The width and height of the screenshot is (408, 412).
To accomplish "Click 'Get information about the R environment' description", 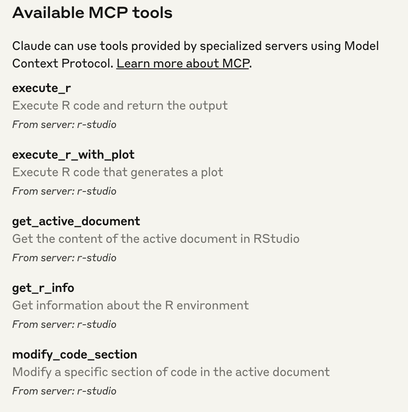I will tap(130, 305).
